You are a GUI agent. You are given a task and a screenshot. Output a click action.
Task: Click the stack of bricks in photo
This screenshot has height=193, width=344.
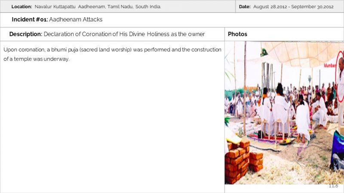243,161
